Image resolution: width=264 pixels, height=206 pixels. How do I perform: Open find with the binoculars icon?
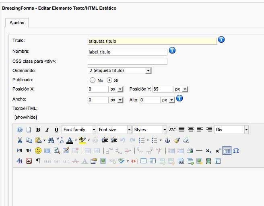point(51,140)
